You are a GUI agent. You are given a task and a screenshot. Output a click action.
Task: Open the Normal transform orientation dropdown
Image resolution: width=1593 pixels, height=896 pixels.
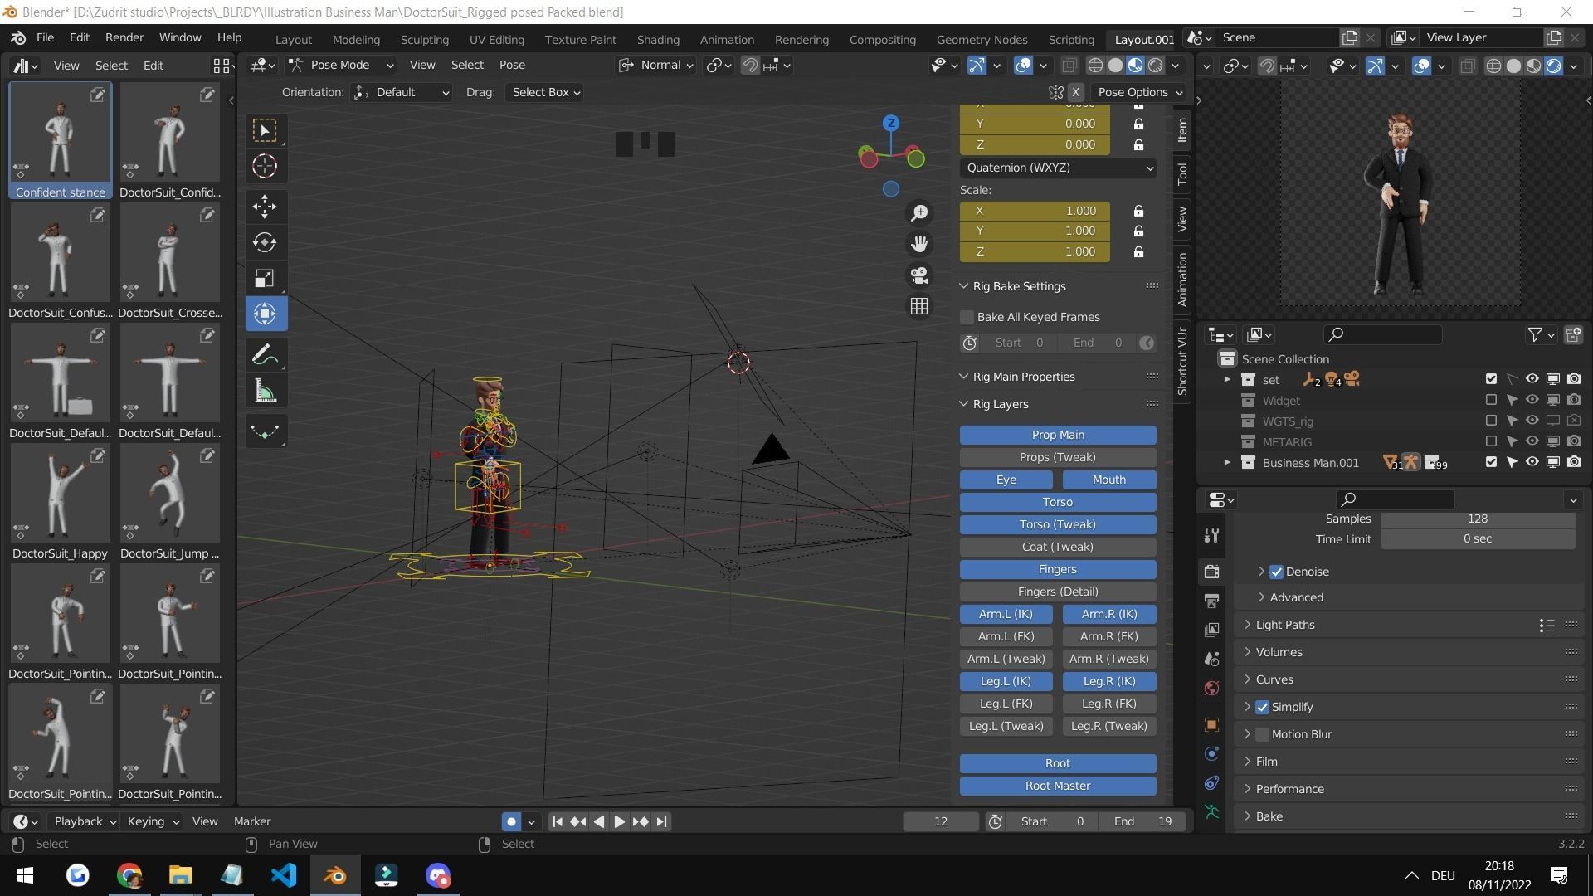click(655, 65)
